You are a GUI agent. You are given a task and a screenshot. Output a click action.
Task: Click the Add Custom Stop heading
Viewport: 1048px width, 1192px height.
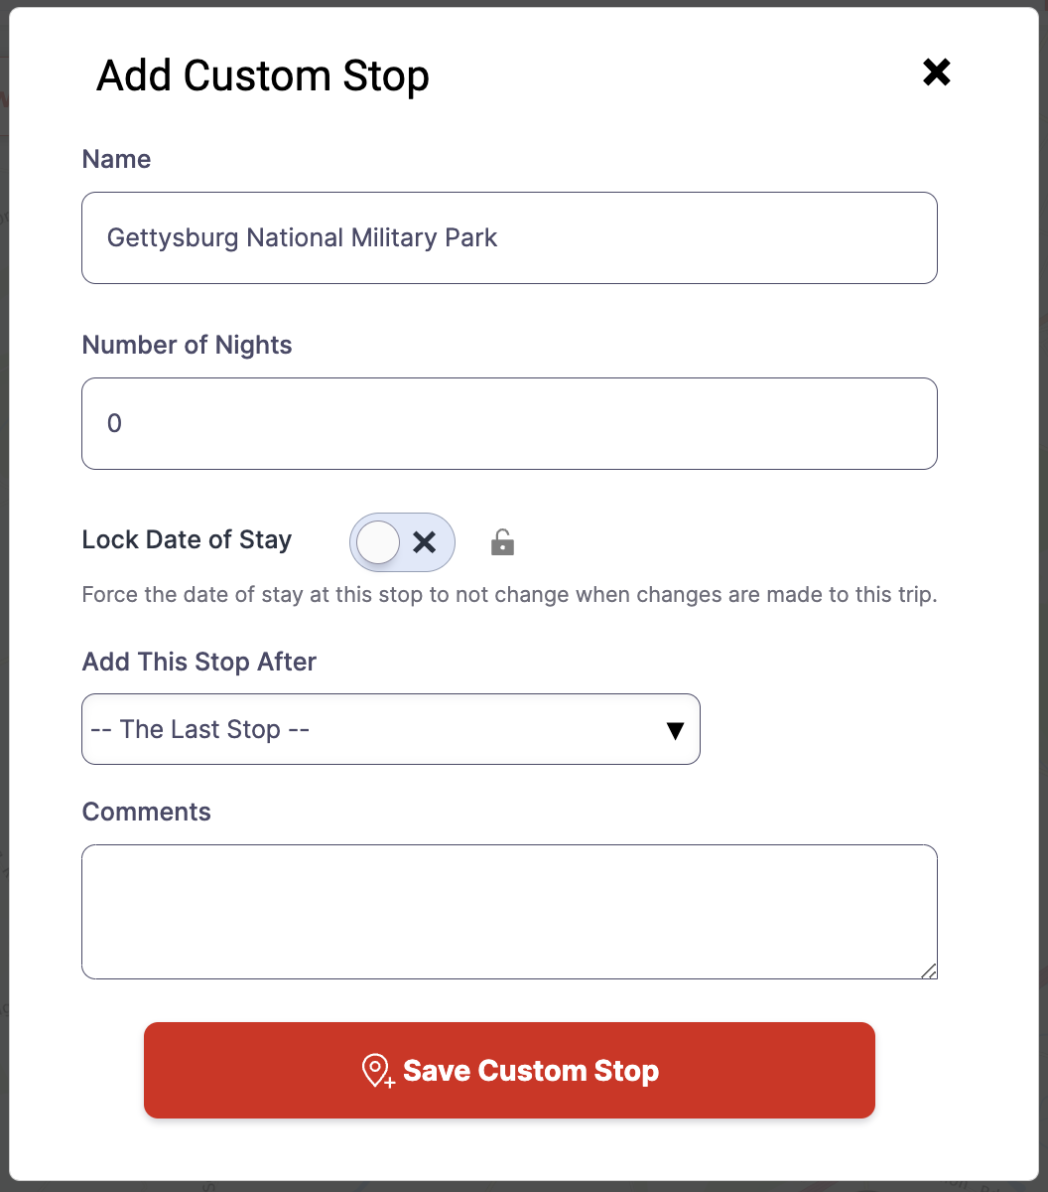tap(263, 75)
